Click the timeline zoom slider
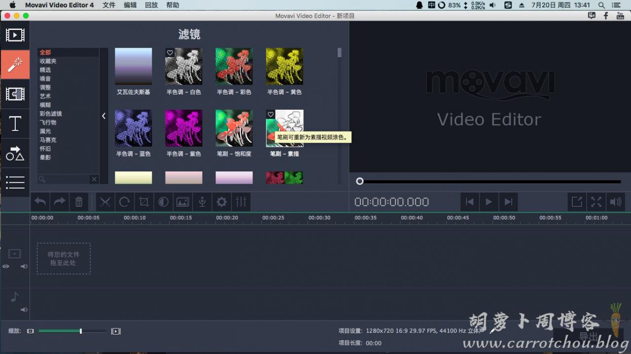Screen dimensions: 631x354 72,331
